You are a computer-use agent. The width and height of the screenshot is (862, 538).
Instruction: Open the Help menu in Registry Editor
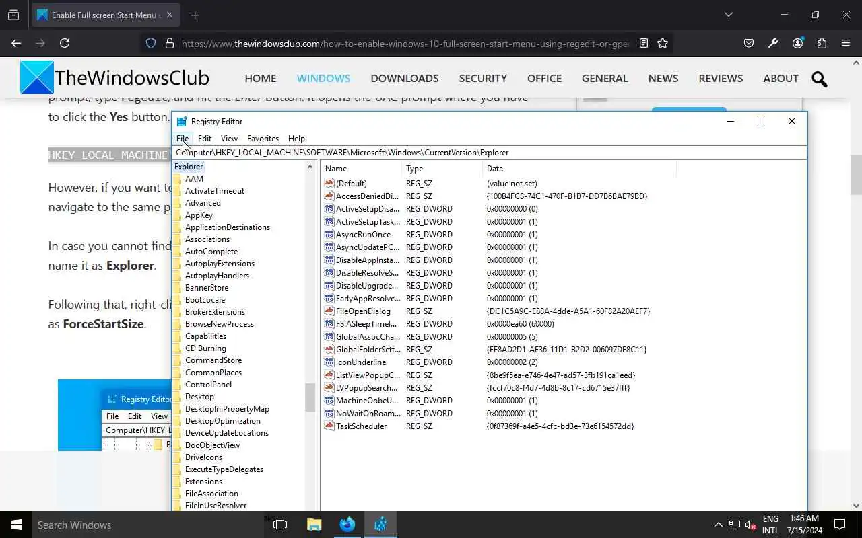pyautogui.click(x=296, y=139)
